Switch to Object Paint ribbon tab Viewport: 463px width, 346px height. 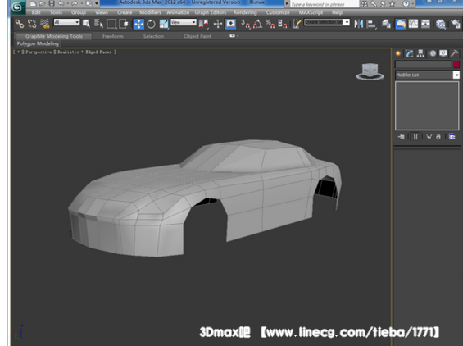click(197, 36)
